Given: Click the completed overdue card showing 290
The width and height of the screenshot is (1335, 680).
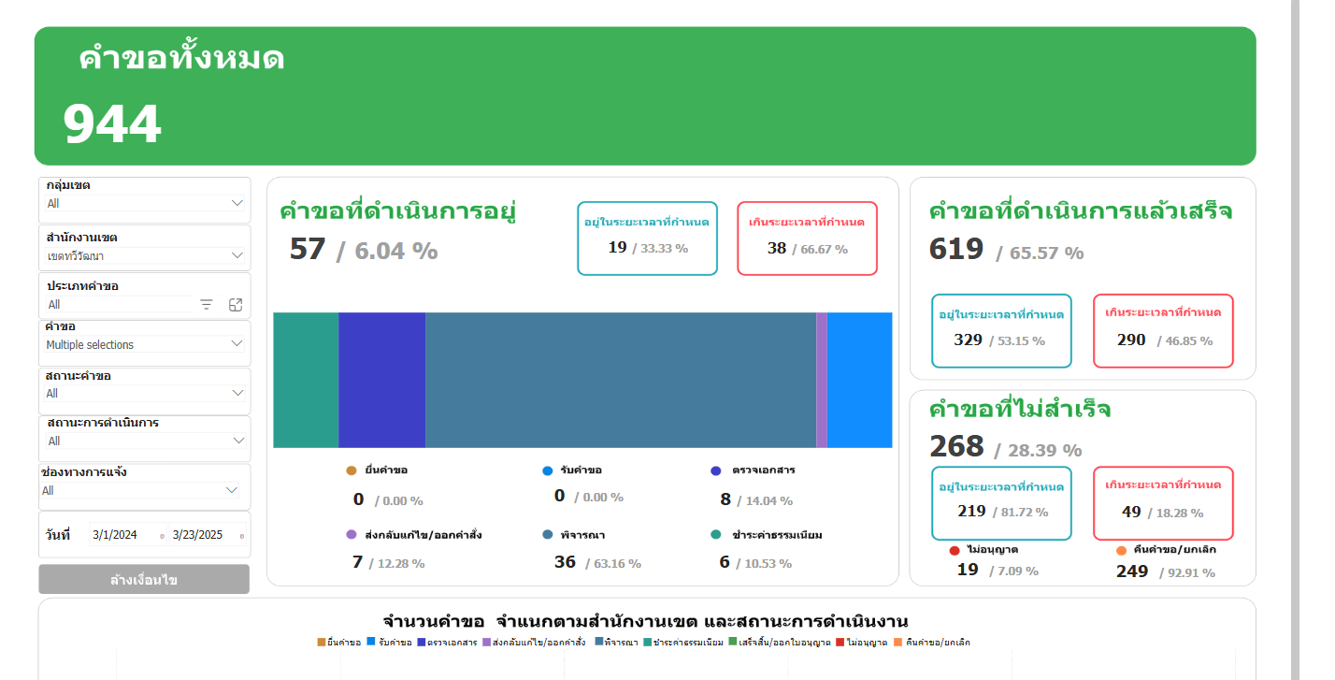Looking at the screenshot, I should pyautogui.click(x=1163, y=331).
